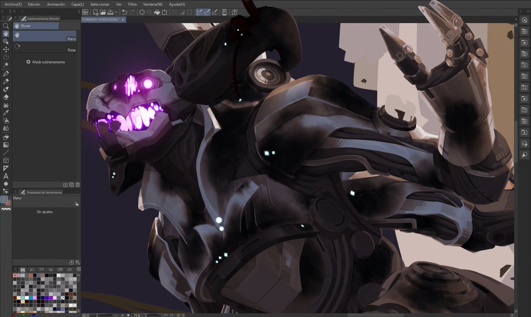
Task: Select the Eyedropper tool
Action: pyautogui.click(x=6, y=113)
